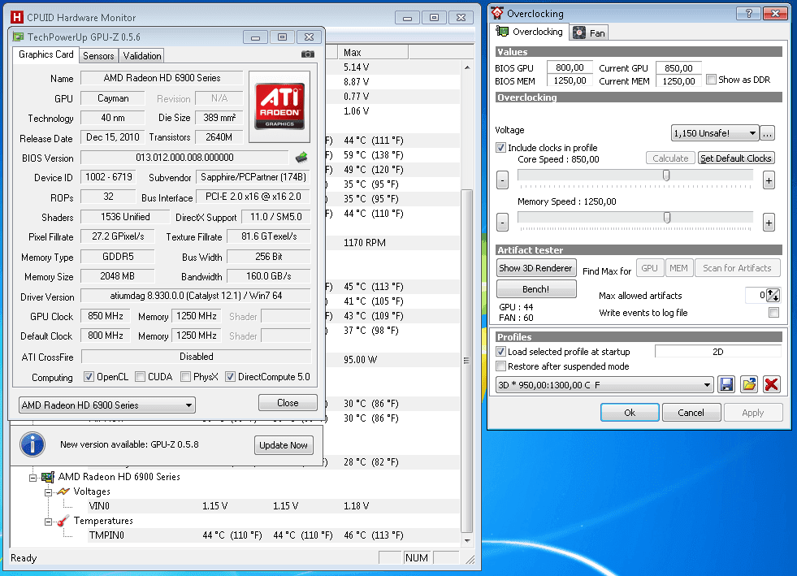Select the Overclocking tab
This screenshot has width=797, height=576.
pyautogui.click(x=530, y=32)
